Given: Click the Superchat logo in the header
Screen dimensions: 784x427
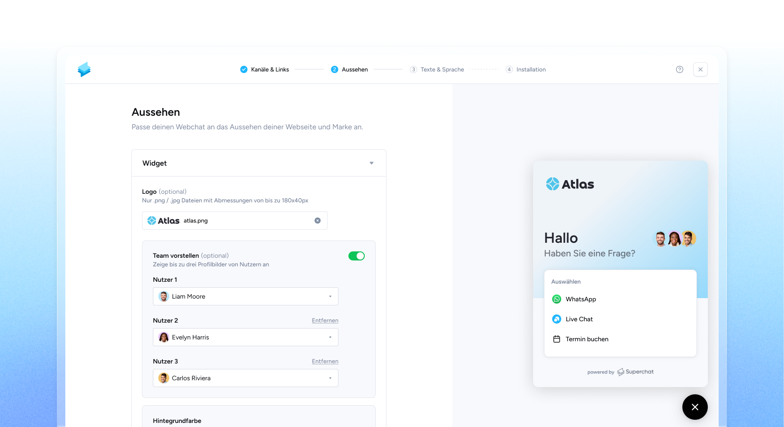Looking at the screenshot, I should 84,69.
